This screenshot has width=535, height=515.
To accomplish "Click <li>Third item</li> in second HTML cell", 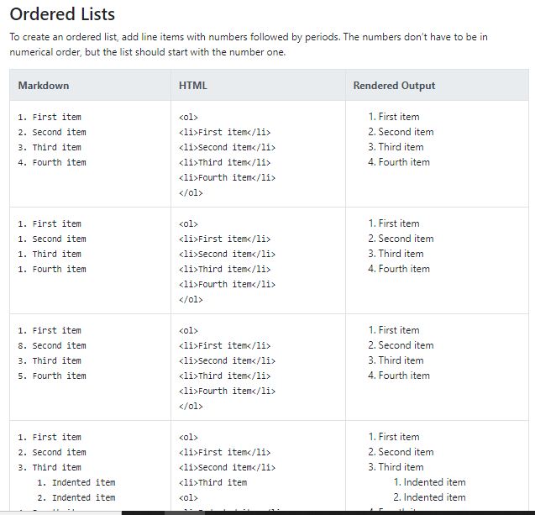I will coord(224,269).
